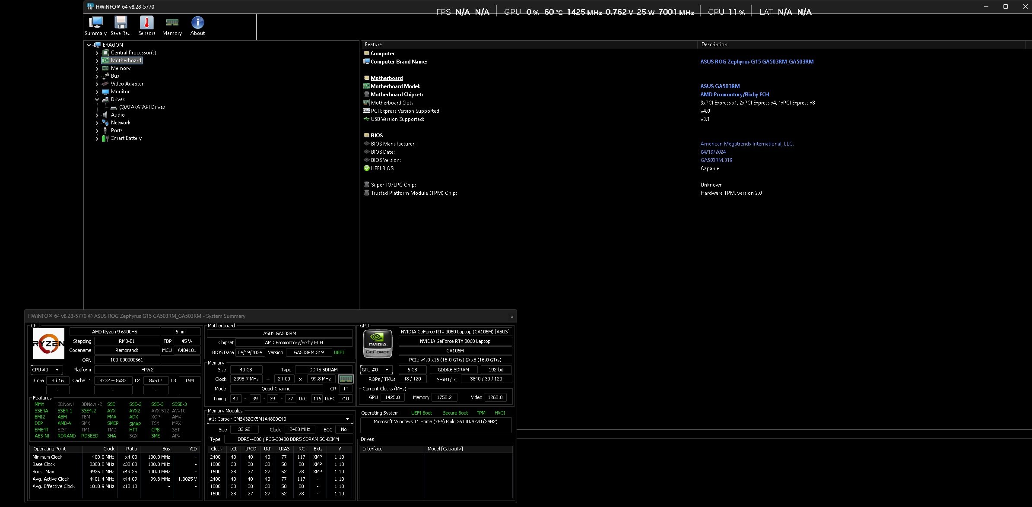Click American Megatrends International, LLC. value
Screen dimensions: 1032x507
[x=747, y=144]
